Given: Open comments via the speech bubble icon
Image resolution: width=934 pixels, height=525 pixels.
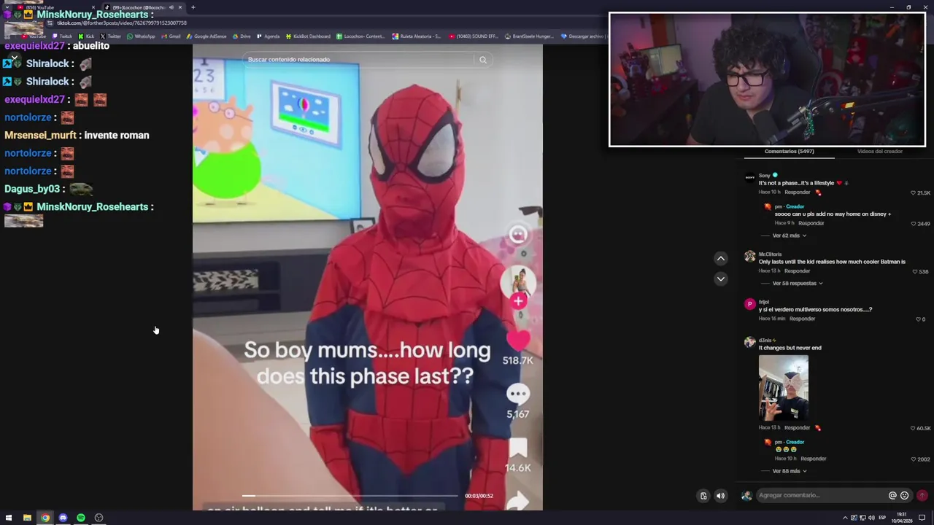Looking at the screenshot, I should click(518, 394).
